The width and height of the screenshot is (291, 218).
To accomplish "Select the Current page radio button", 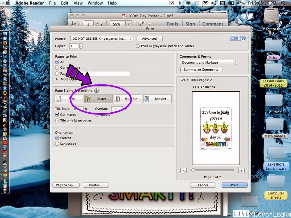I will pyautogui.click(x=57, y=68).
